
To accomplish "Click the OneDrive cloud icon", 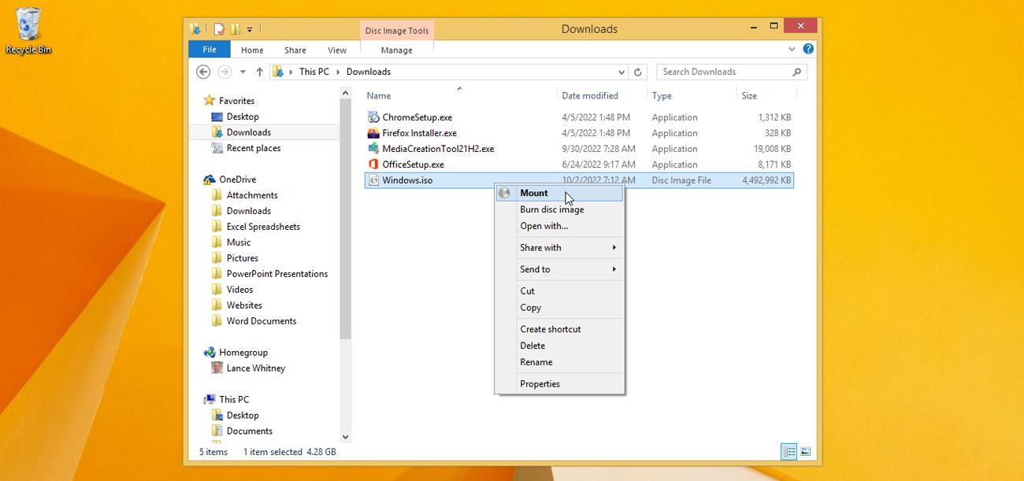I will (x=209, y=179).
